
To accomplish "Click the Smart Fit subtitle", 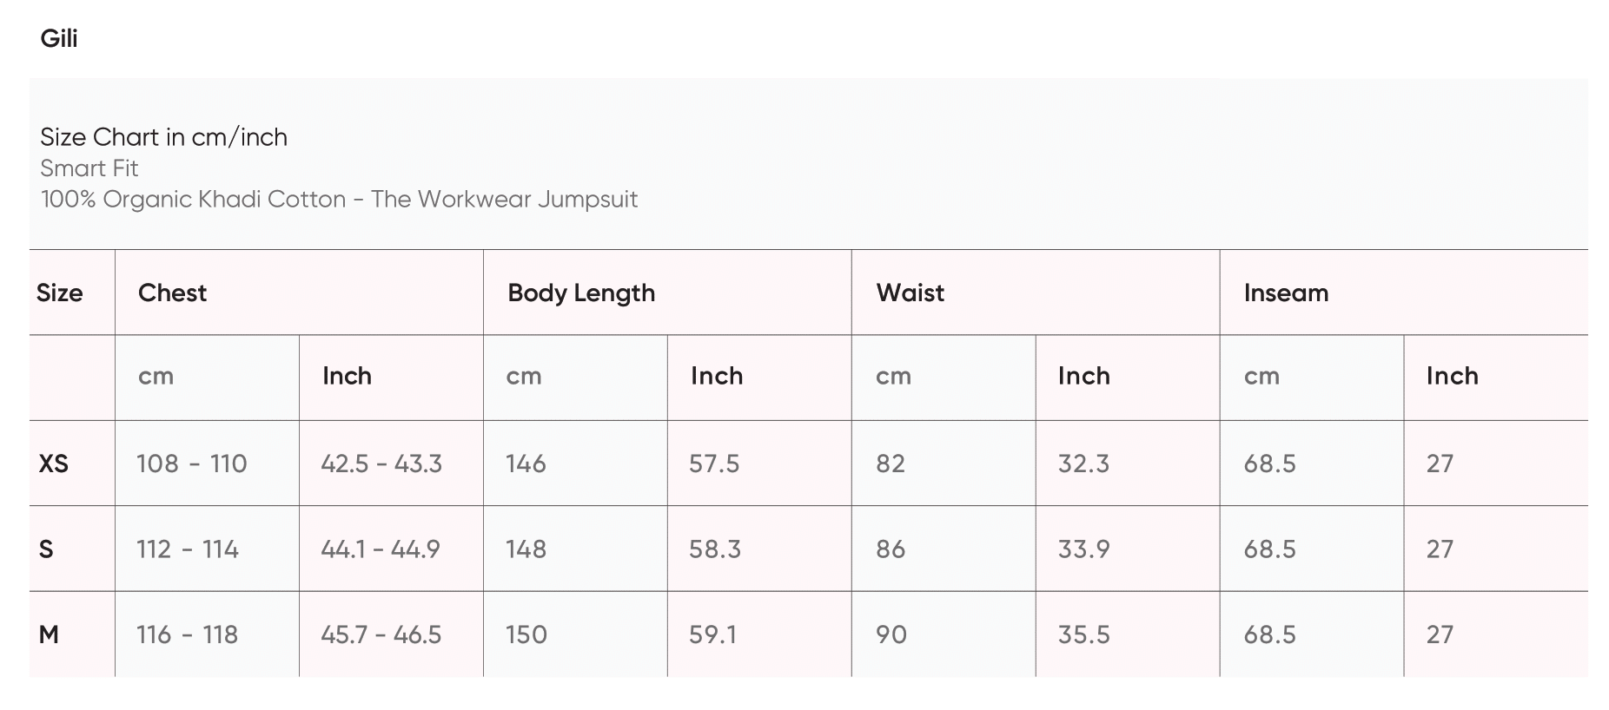I will 89,168.
